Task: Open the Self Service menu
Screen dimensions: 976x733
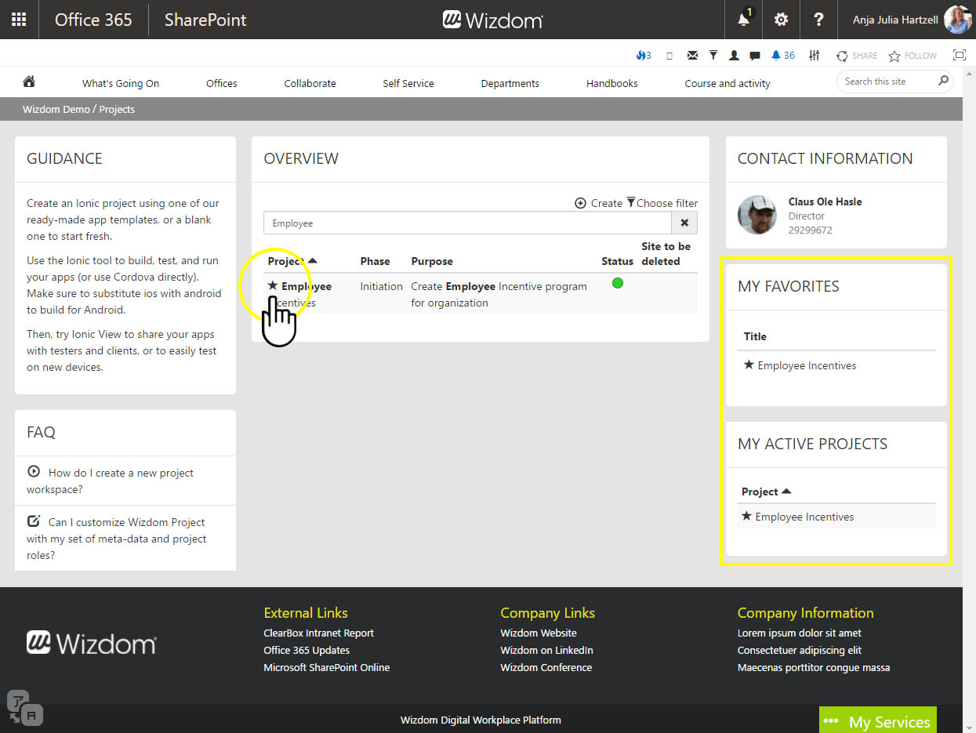Action: [408, 83]
